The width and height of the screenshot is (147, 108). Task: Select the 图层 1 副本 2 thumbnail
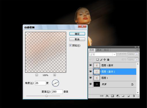pos(97,72)
